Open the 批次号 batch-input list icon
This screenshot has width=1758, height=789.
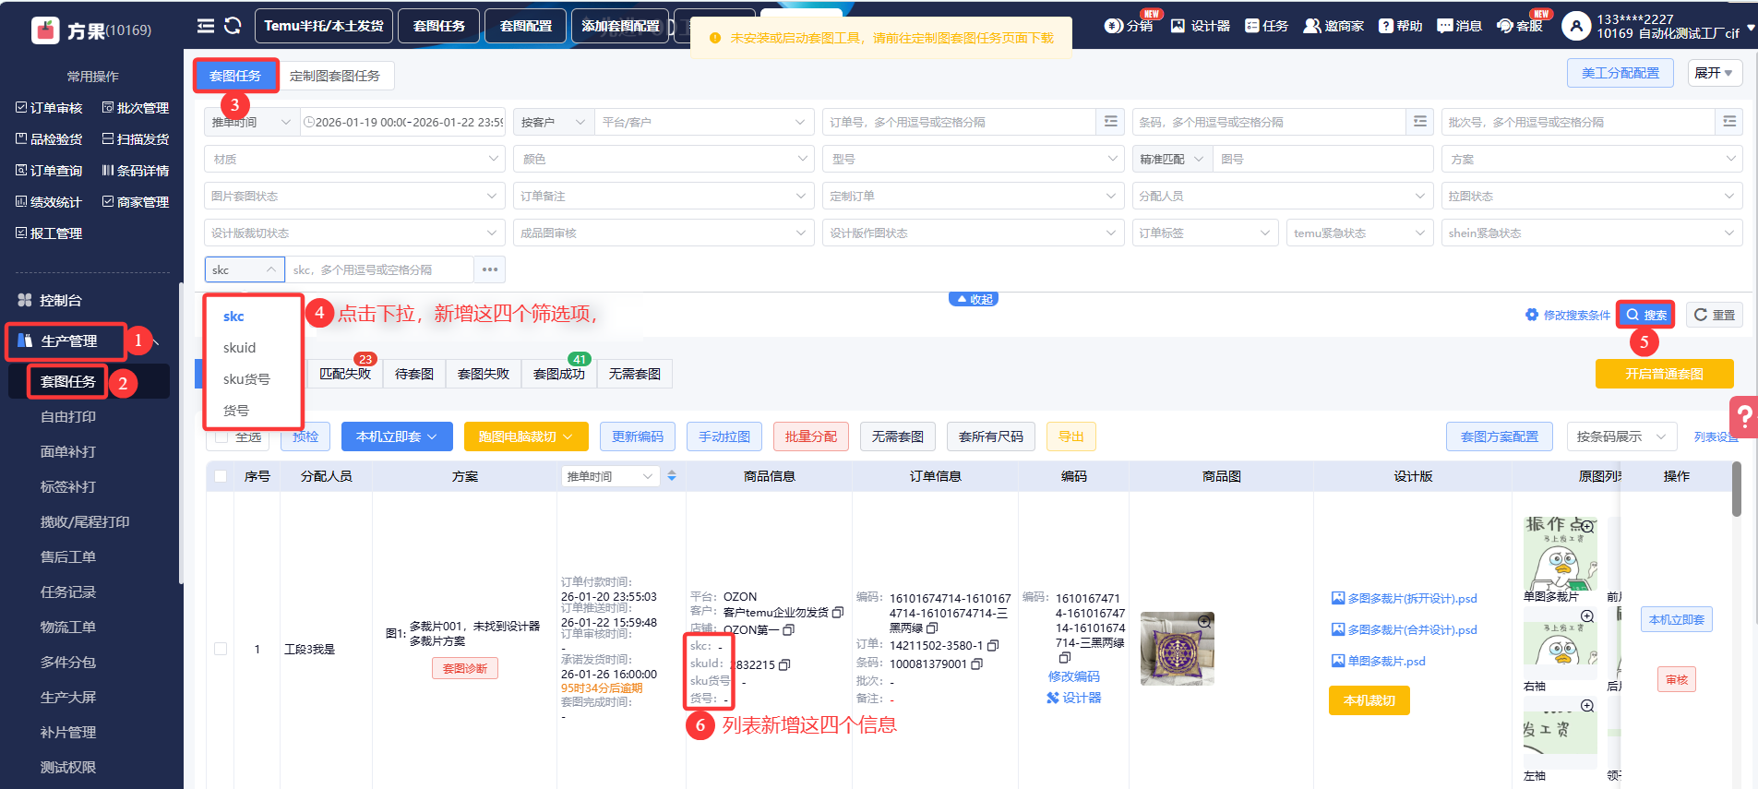[x=1729, y=122]
